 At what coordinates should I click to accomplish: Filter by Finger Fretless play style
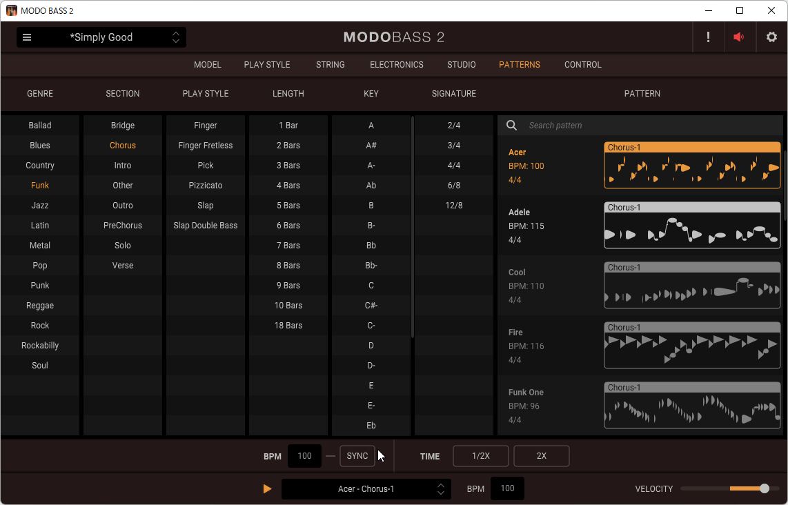[x=206, y=146]
